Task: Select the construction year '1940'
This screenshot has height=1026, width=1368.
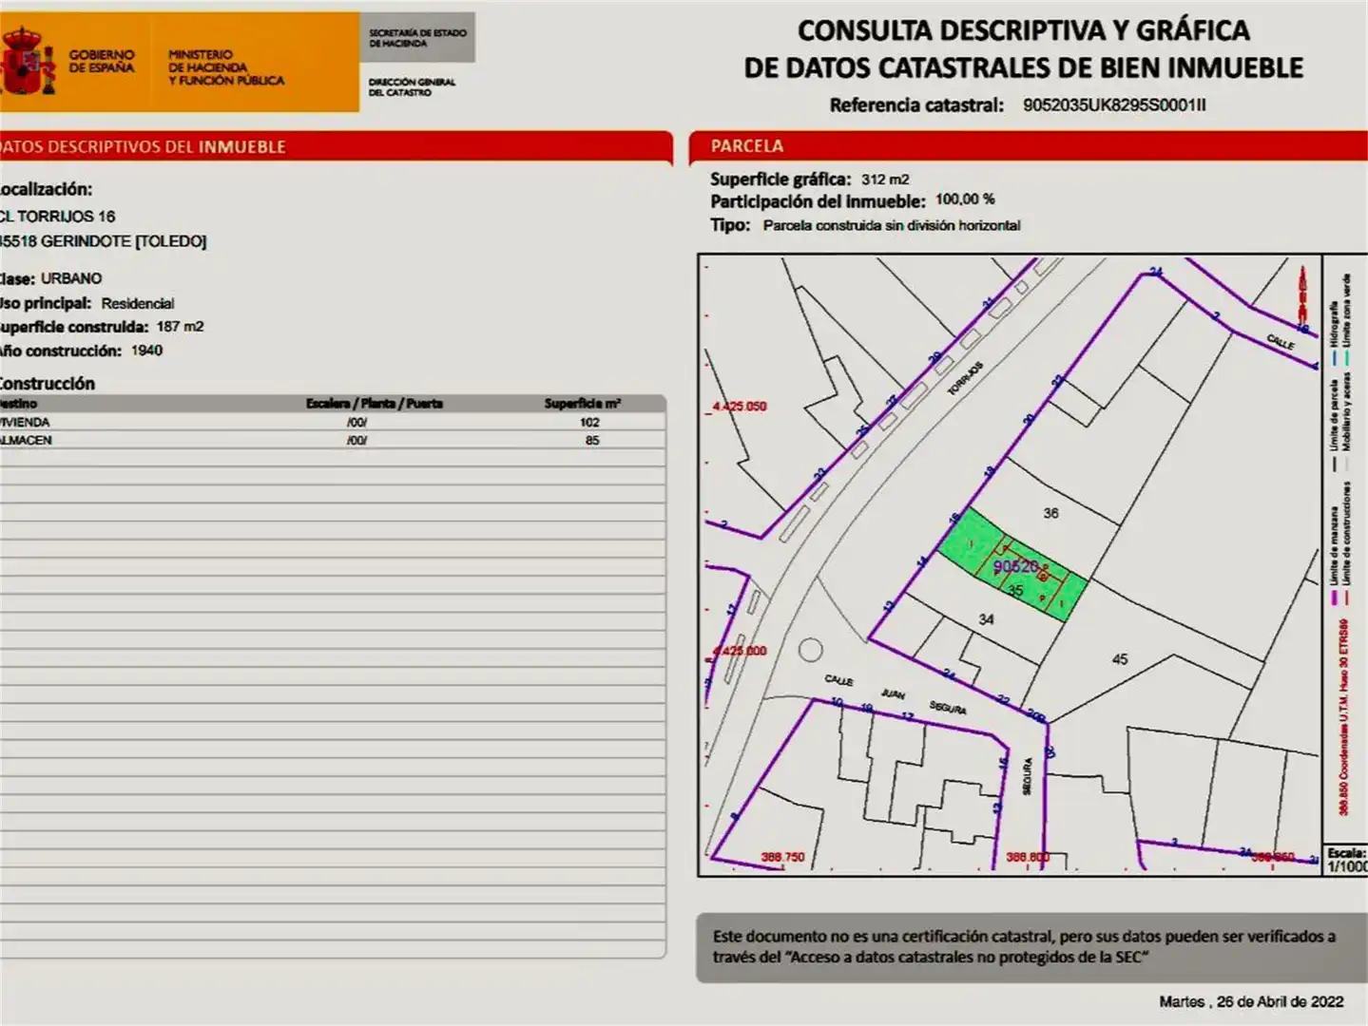Action: click(147, 351)
